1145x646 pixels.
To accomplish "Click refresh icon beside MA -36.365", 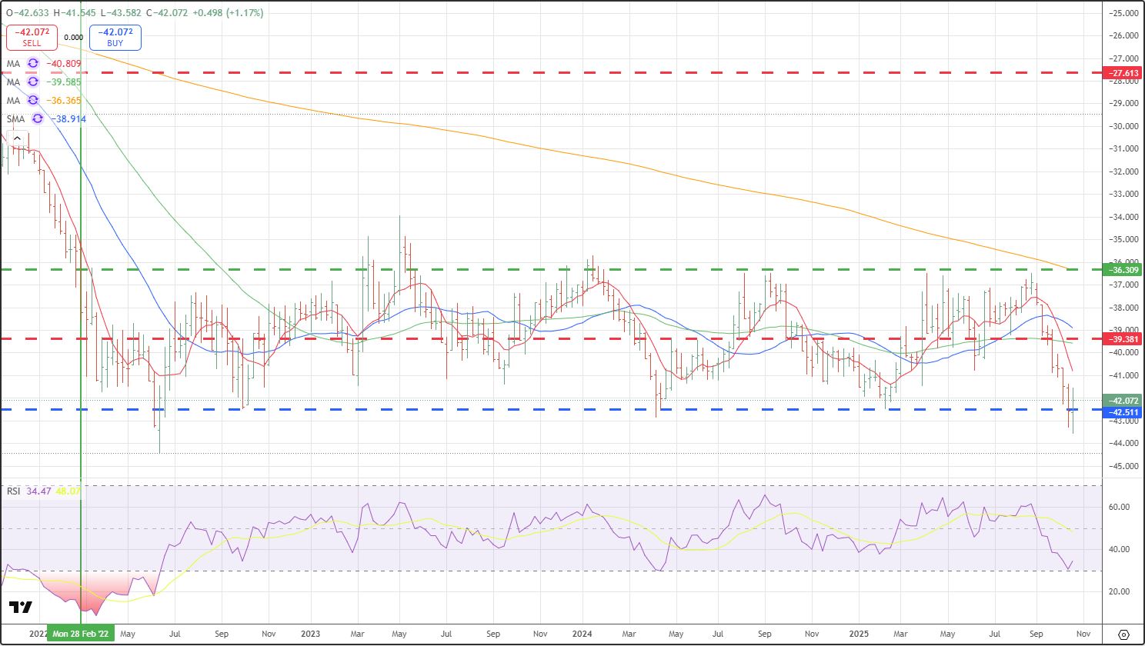I will 33,101.
